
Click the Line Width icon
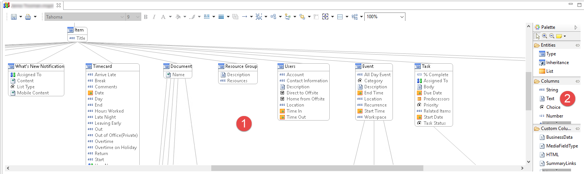(x=221, y=17)
